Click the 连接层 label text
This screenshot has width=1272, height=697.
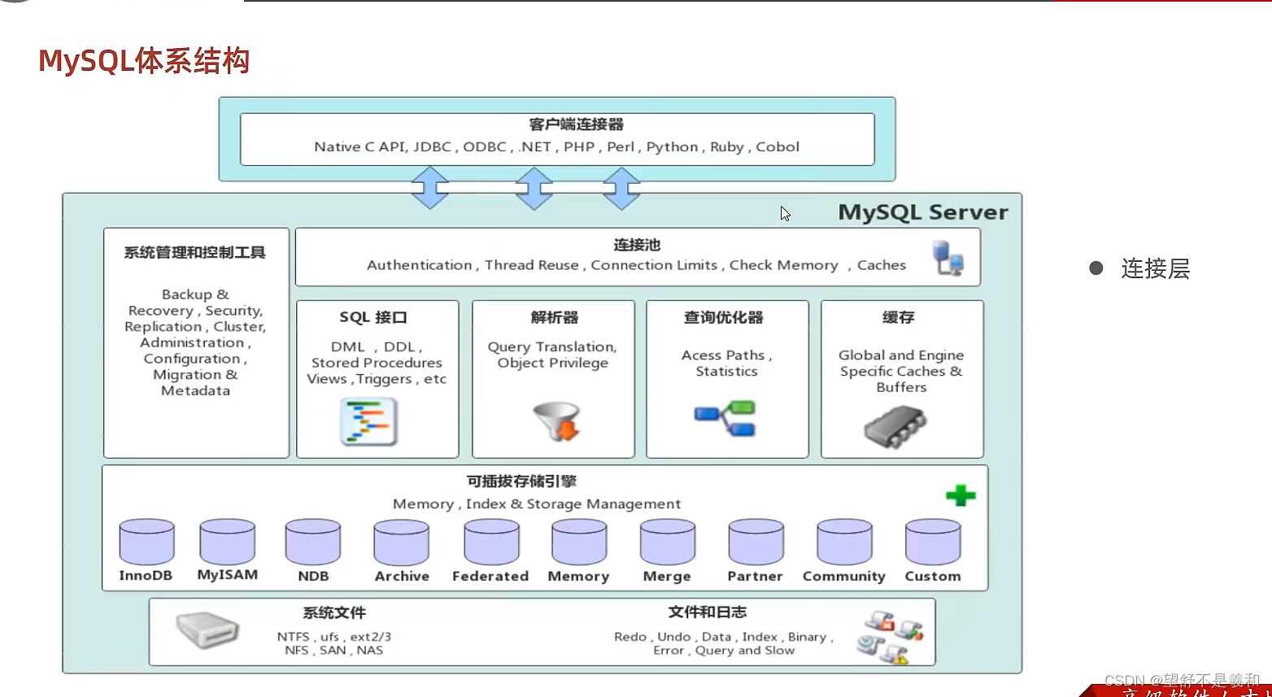(x=1156, y=269)
